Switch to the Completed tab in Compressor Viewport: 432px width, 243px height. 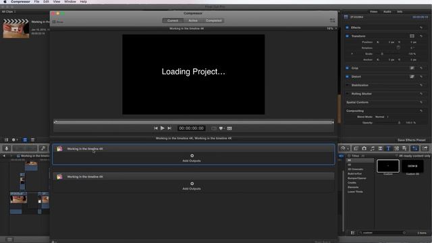click(x=213, y=21)
